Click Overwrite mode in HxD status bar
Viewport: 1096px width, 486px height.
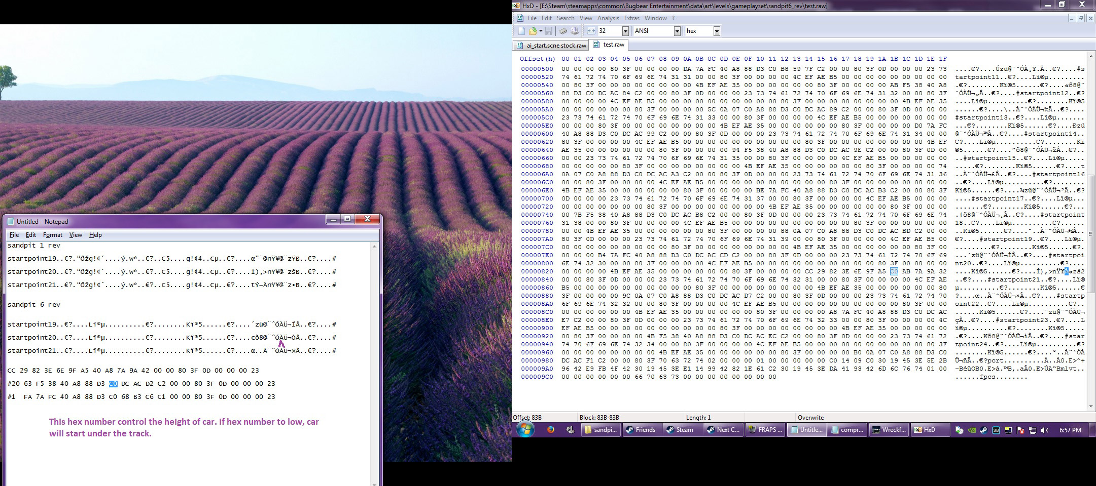pyautogui.click(x=810, y=418)
